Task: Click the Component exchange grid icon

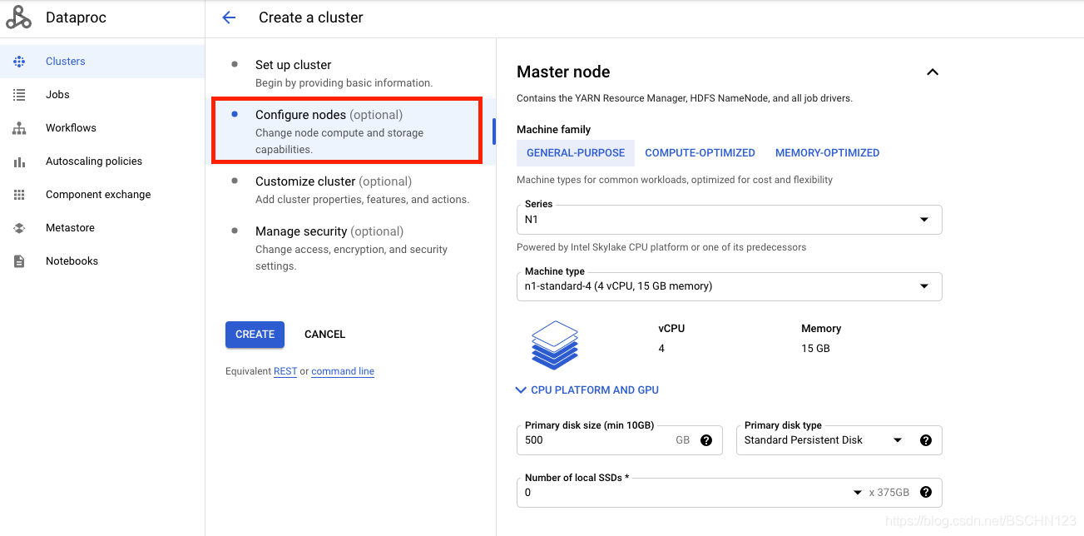Action: coord(19,195)
